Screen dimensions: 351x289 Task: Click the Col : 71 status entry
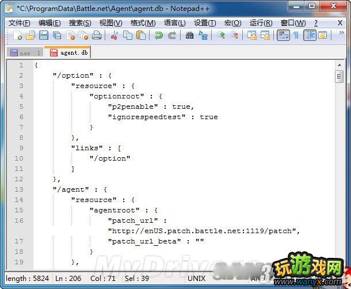point(103,279)
